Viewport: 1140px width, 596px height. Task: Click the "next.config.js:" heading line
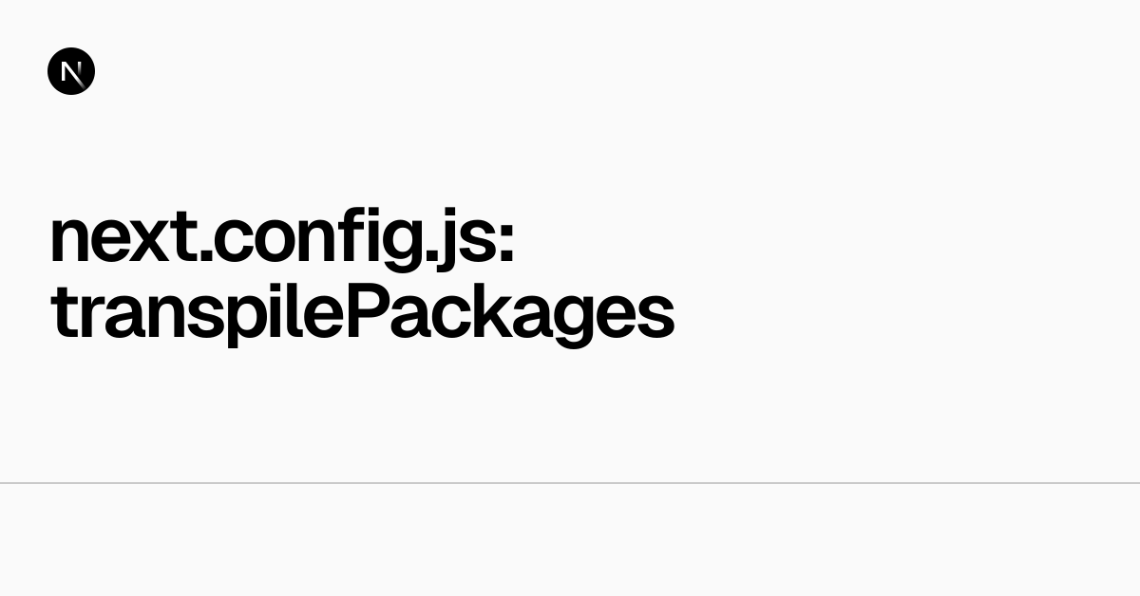click(x=282, y=237)
